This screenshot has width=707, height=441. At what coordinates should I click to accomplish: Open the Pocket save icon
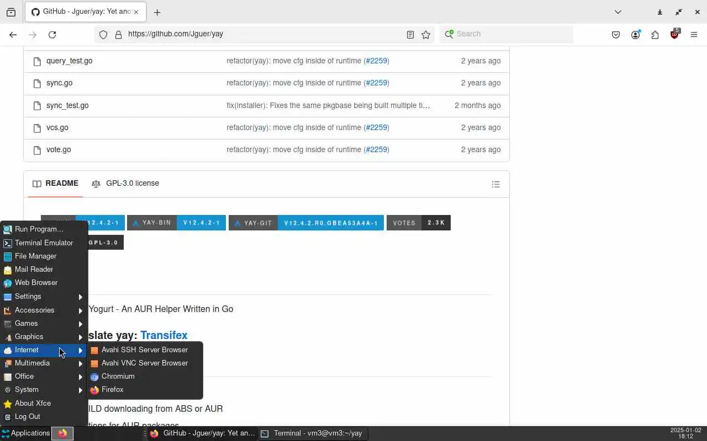[x=616, y=34]
